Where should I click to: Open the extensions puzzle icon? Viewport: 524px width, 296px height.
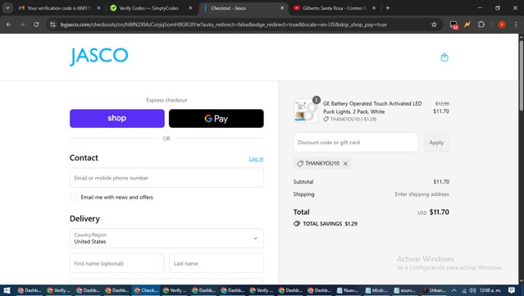(x=481, y=25)
